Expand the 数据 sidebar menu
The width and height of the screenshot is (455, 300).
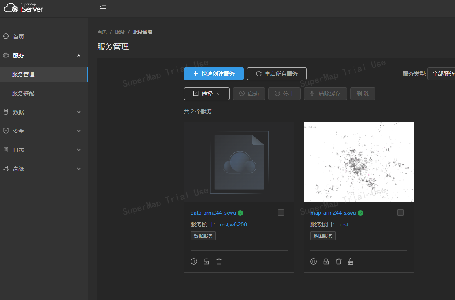[x=43, y=112]
